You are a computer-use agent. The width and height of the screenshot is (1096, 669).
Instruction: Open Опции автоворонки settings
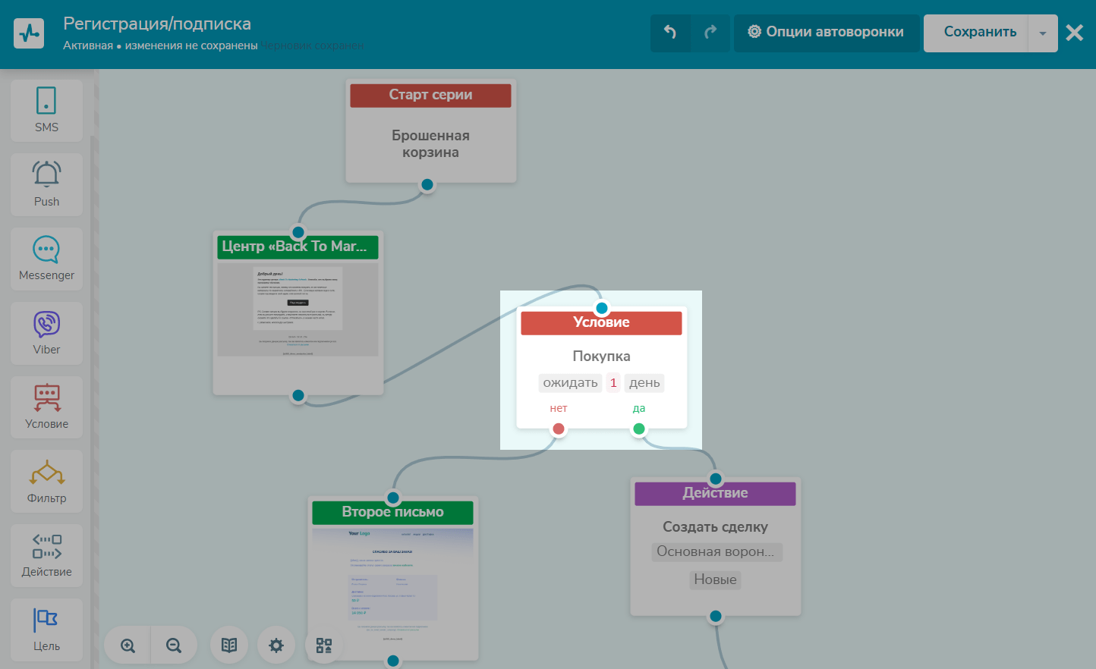coord(826,33)
